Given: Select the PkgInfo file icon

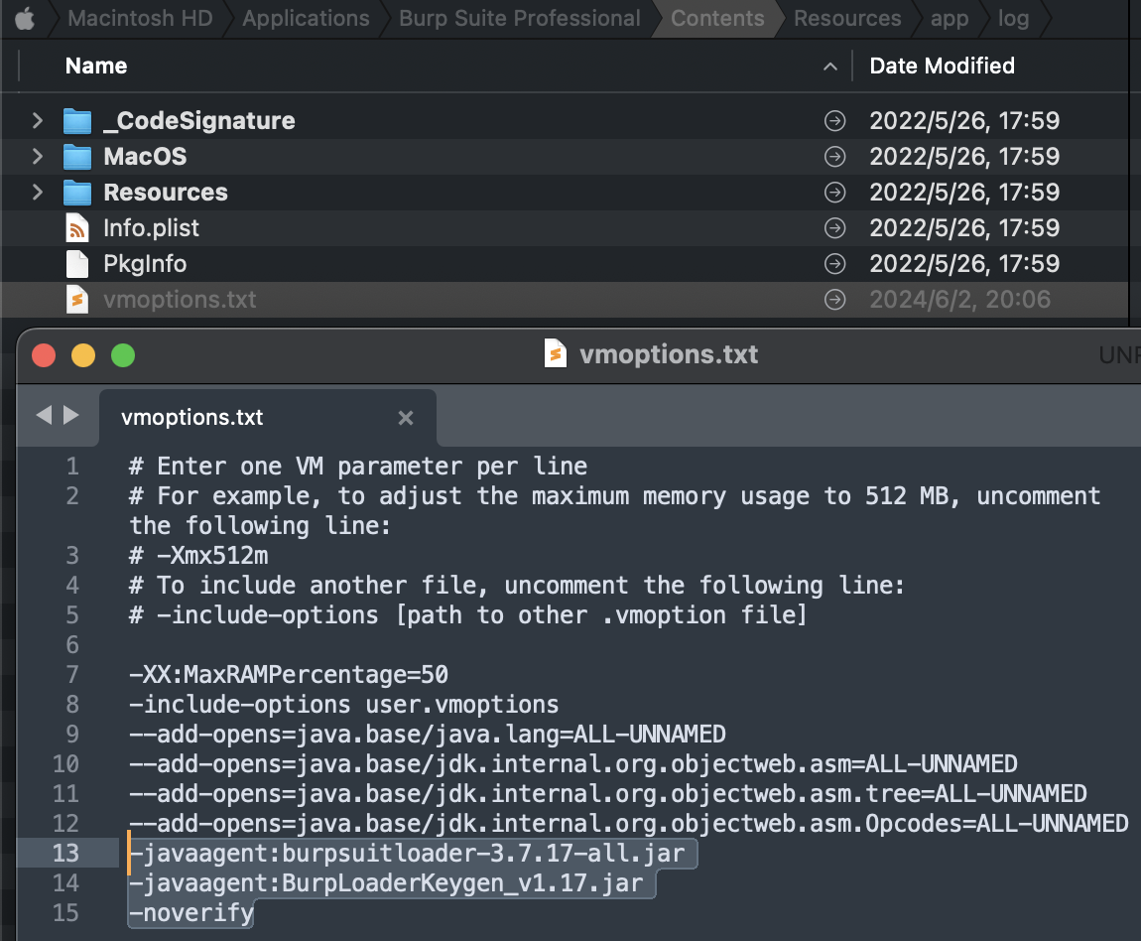Looking at the screenshot, I should coord(77,263).
